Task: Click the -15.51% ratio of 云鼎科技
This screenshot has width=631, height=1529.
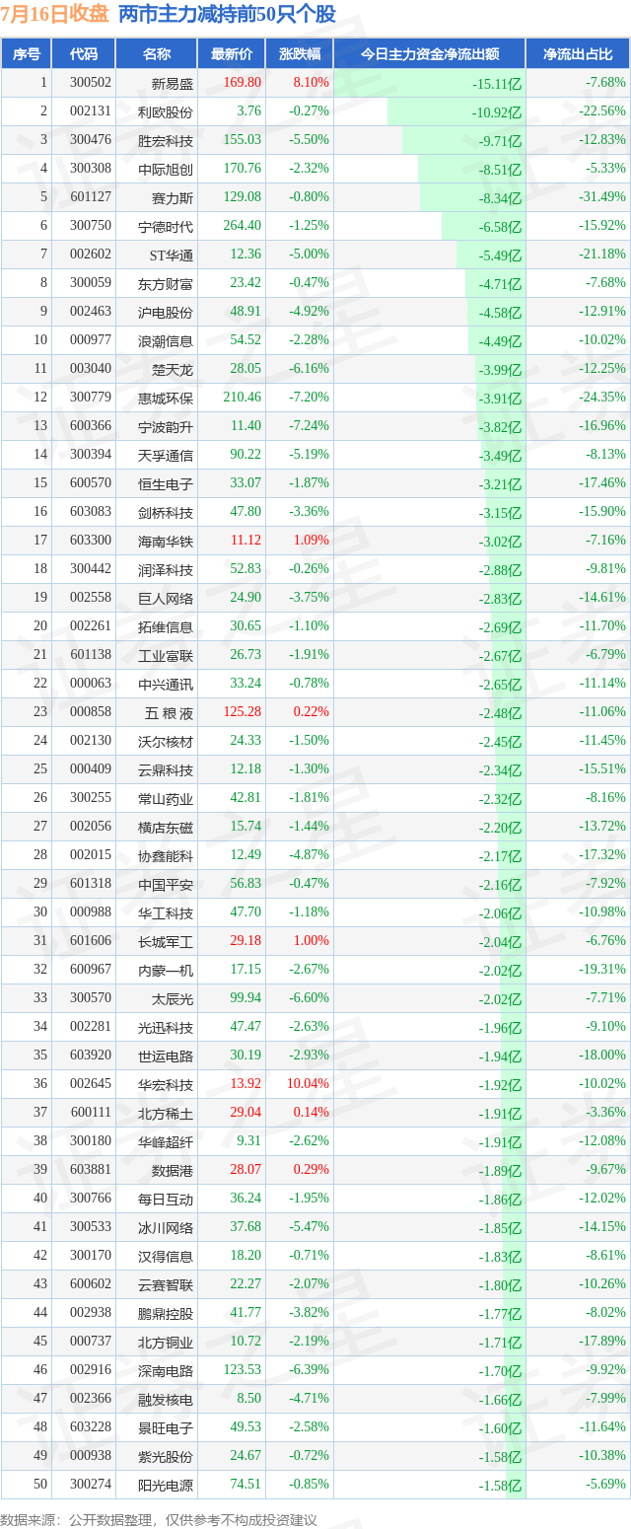Action: pyautogui.click(x=601, y=770)
